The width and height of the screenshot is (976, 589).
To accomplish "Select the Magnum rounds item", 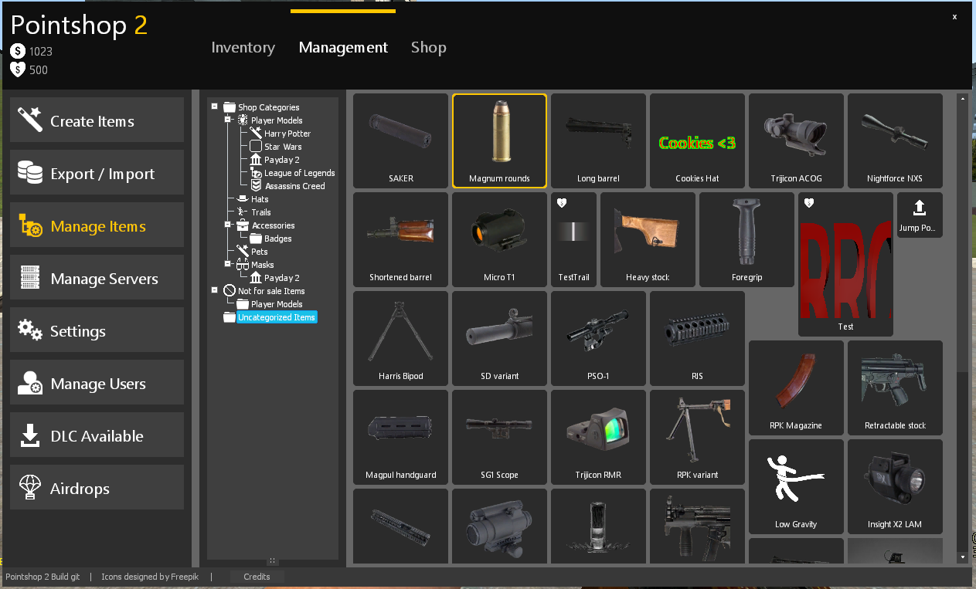I will (x=500, y=140).
